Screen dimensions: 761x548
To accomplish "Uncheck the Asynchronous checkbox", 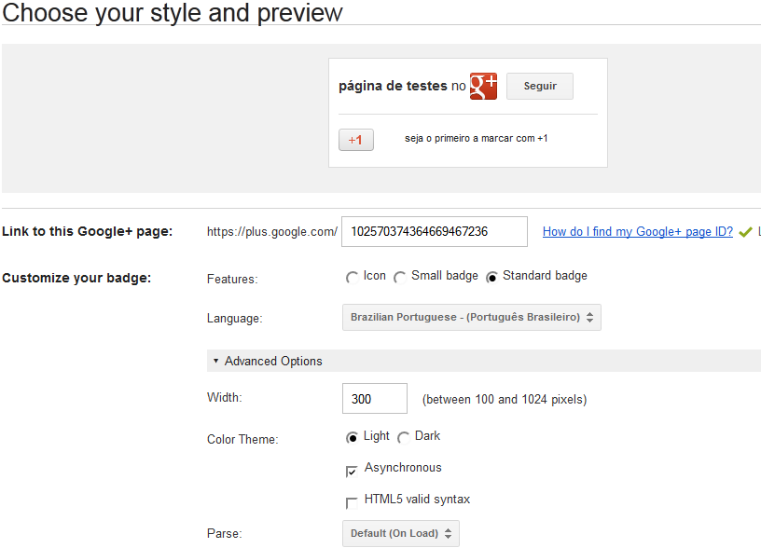I will tap(352, 470).
